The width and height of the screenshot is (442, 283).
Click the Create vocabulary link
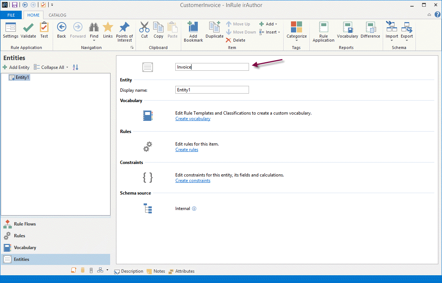tap(193, 119)
